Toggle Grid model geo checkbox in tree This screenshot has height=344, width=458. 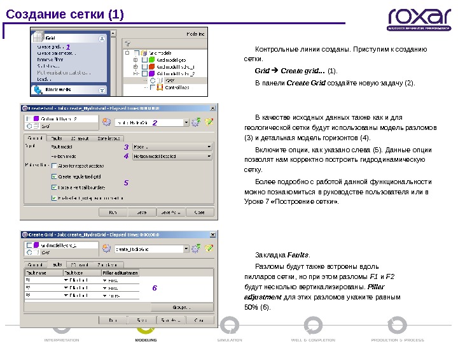pyautogui.click(x=144, y=60)
